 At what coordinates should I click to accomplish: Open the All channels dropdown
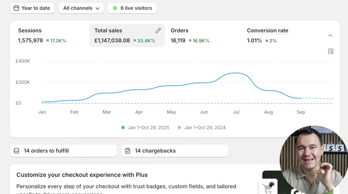point(81,8)
